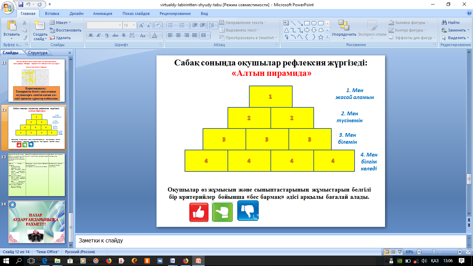
Task: Redo the last action
Action: point(39,5)
